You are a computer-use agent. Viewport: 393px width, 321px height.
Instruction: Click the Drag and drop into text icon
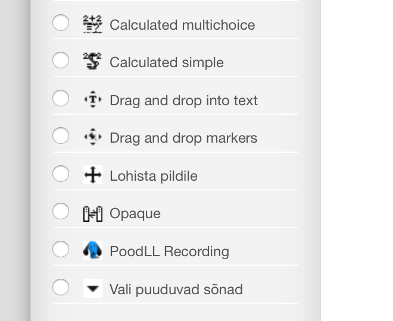point(93,100)
